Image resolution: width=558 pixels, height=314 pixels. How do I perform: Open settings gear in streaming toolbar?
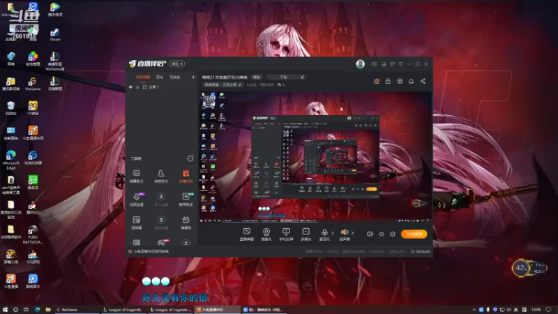(x=393, y=234)
